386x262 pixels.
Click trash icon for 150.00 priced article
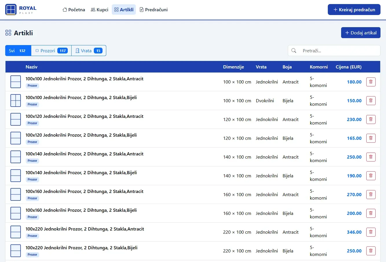371,101
